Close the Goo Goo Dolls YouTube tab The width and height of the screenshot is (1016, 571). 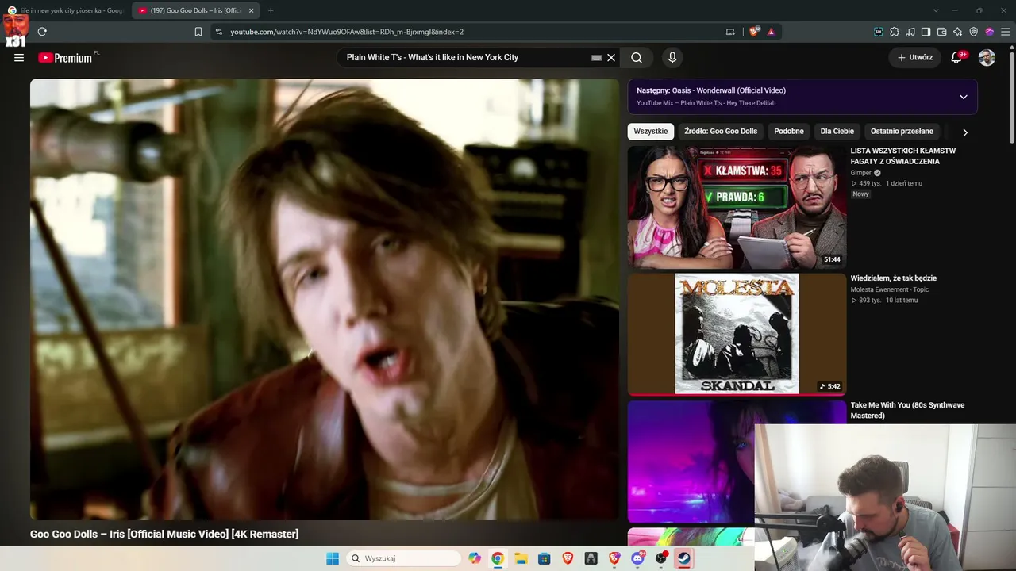point(250,10)
